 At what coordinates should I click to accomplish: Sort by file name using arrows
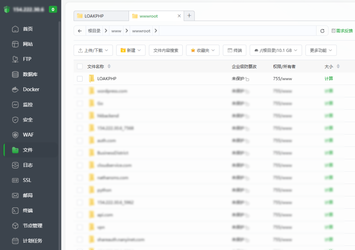coord(109,66)
